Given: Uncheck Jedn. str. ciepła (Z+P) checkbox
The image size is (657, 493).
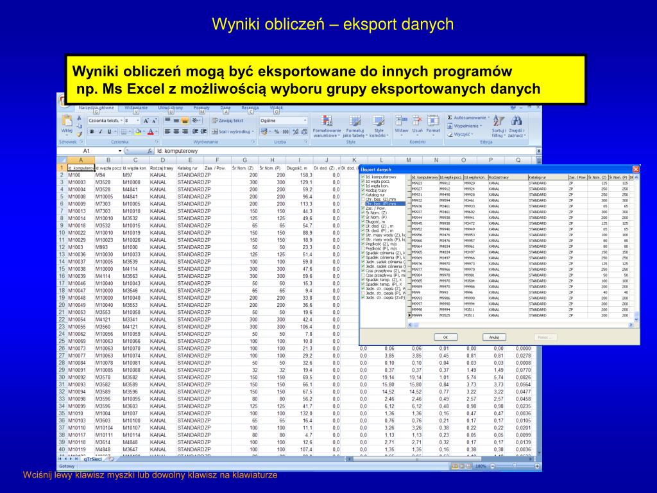Looking at the screenshot, I should point(363,298).
